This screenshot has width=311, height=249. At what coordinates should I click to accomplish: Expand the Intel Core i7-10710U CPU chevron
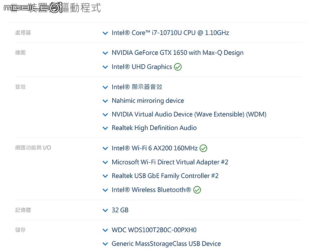tap(105, 33)
